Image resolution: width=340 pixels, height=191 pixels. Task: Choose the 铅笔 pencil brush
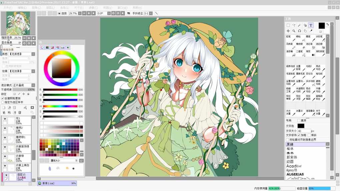(291, 38)
